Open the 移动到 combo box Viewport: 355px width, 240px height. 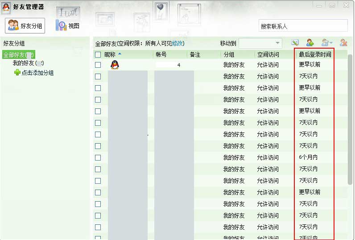click(x=260, y=43)
